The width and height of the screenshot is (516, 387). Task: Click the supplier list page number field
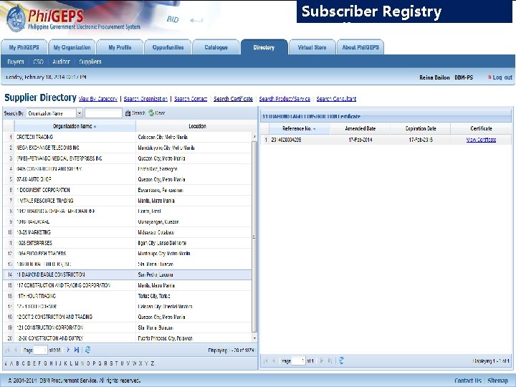coord(40,350)
